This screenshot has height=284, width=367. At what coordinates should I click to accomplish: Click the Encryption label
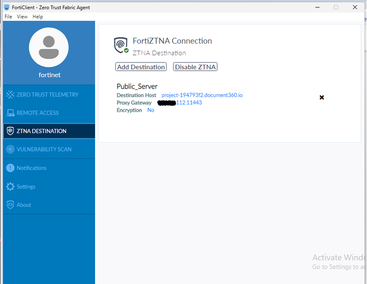tap(129, 110)
